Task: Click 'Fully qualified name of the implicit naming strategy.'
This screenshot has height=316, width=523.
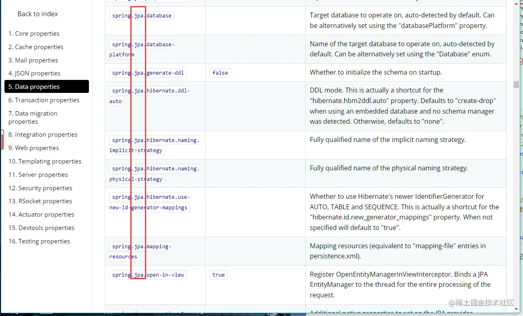Action: [x=388, y=140]
